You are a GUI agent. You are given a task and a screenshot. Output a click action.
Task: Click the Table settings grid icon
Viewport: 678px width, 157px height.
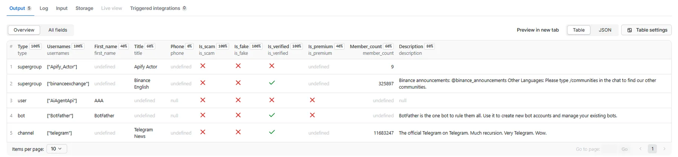tap(629, 30)
